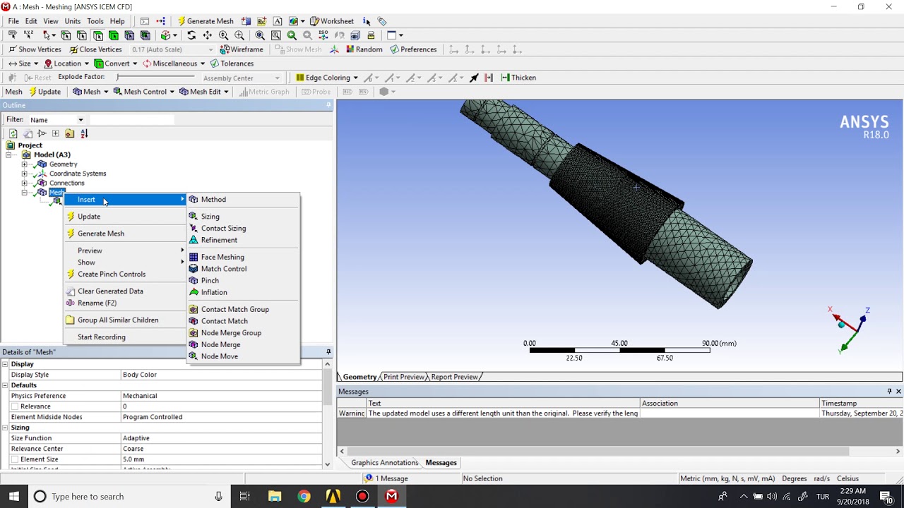Screen dimensions: 904x508
Task: Check the Element Size checkbox in Details
Action: [x=14, y=459]
